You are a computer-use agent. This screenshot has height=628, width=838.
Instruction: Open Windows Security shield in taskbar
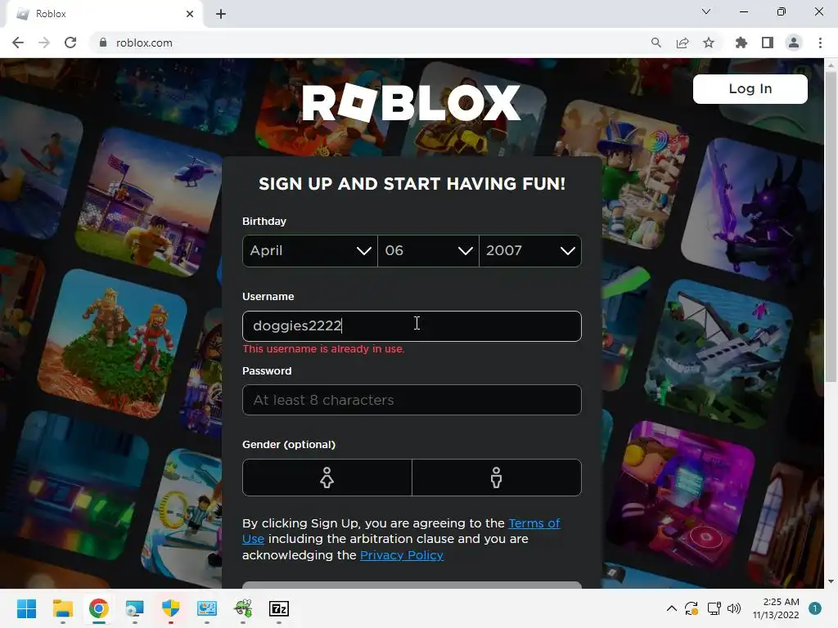(x=170, y=608)
